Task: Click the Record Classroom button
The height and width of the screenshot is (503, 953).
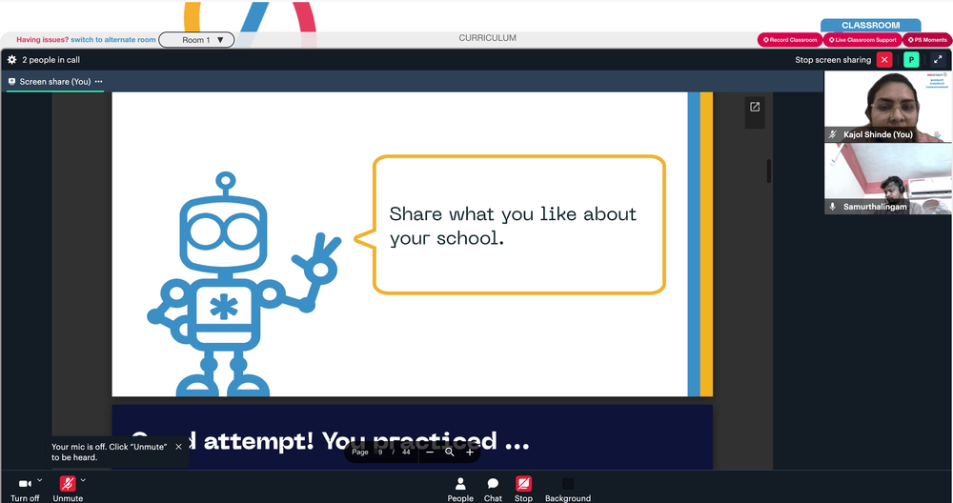Action: [x=790, y=39]
